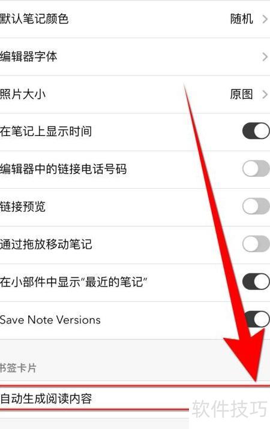Tap the 链接预览 label text
The width and height of the screenshot is (270, 429).
[23, 207]
